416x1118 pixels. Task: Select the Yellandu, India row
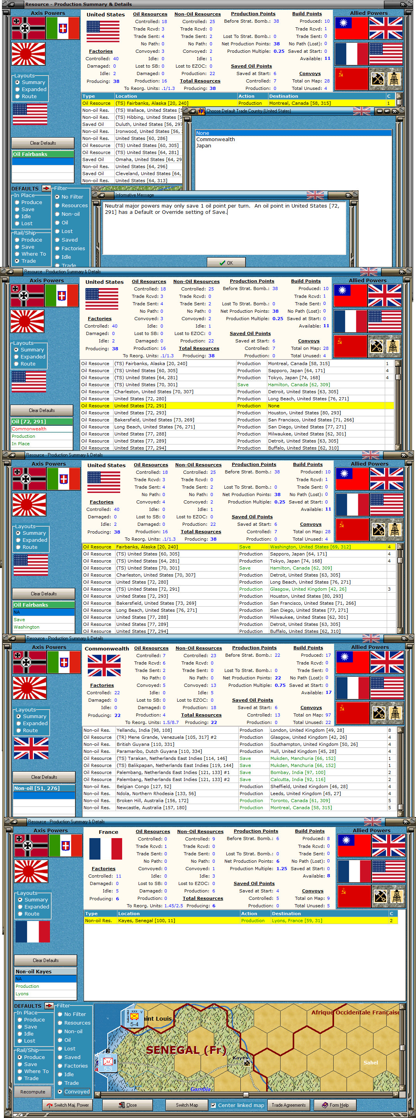coord(240,730)
